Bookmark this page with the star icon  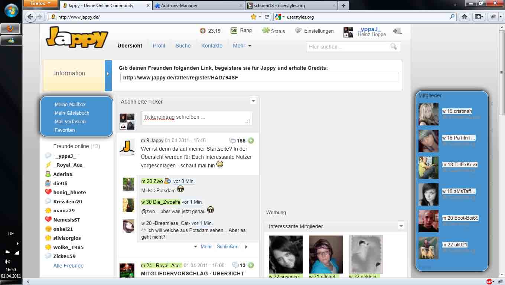(254, 17)
